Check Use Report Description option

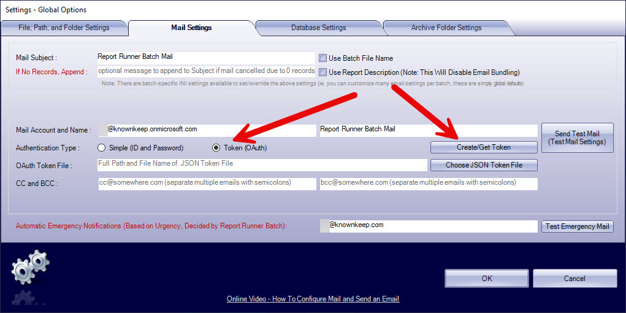(x=323, y=72)
